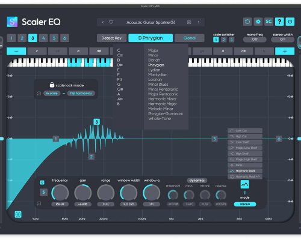Image resolution: width=301 pixels, height=240 pixels.
Task: Open the D Phrygian scale selector
Action: 150,38
